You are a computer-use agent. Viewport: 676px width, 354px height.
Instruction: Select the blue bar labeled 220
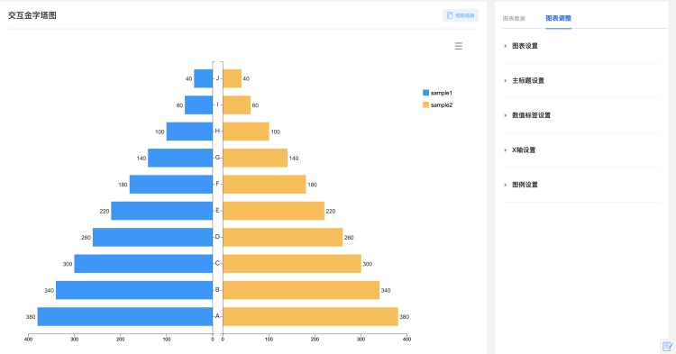pyautogui.click(x=161, y=211)
